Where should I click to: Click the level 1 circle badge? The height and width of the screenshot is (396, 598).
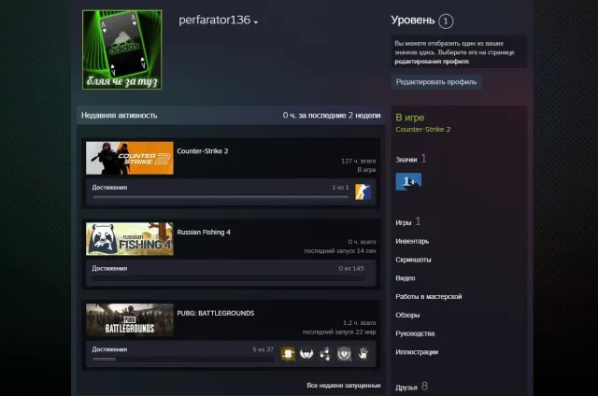coord(446,21)
